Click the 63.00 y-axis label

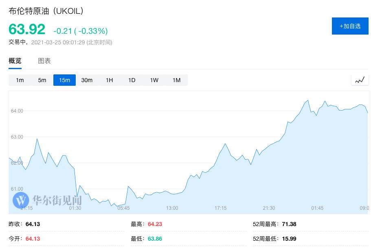tap(17, 137)
